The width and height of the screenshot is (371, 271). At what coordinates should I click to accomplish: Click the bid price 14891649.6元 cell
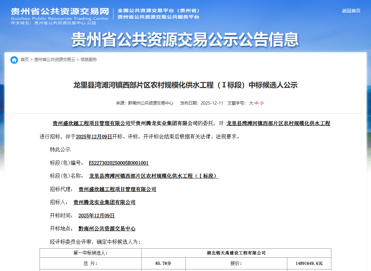coord(308,264)
